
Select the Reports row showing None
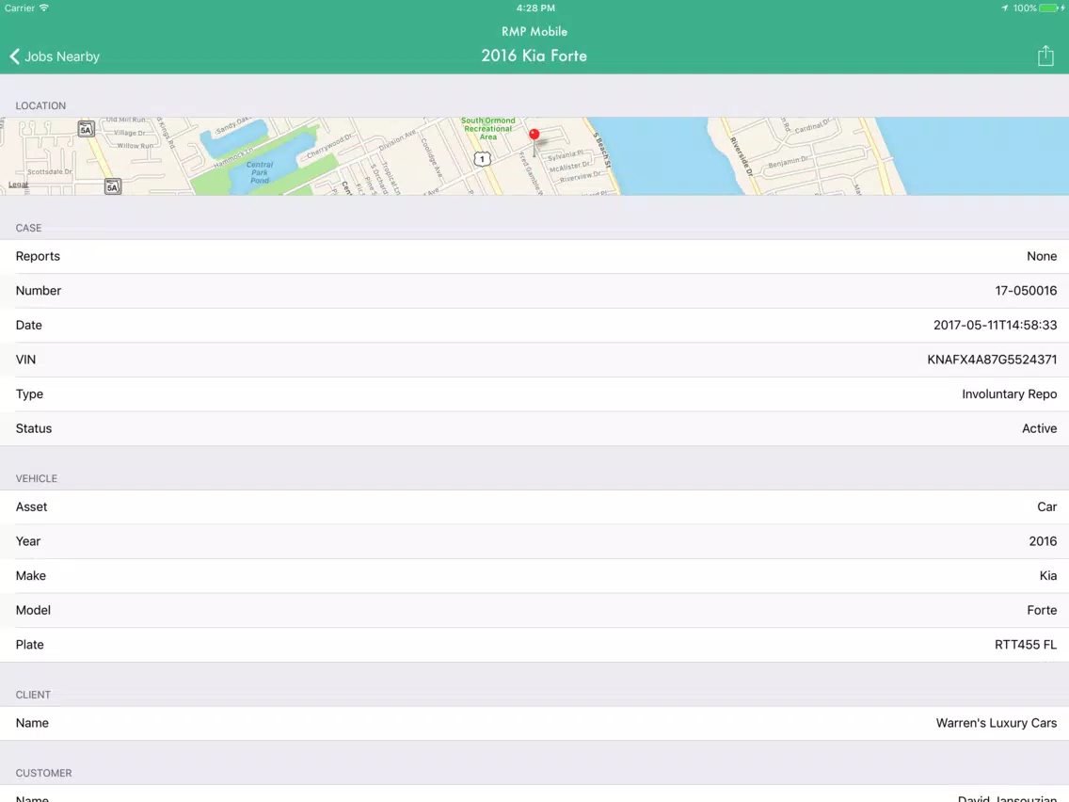point(534,256)
